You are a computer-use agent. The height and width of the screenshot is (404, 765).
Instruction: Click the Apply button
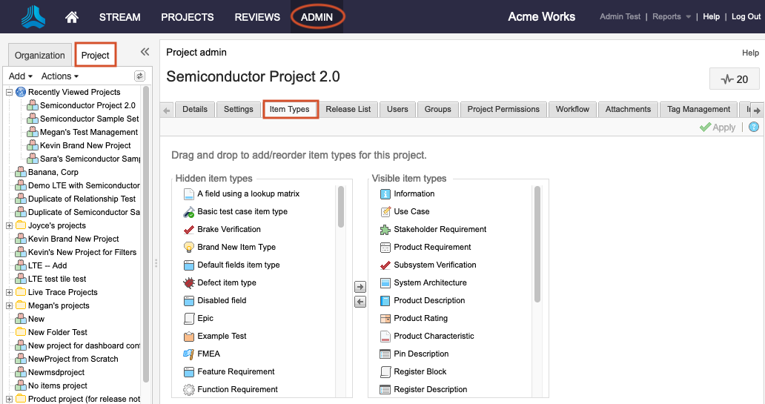718,128
